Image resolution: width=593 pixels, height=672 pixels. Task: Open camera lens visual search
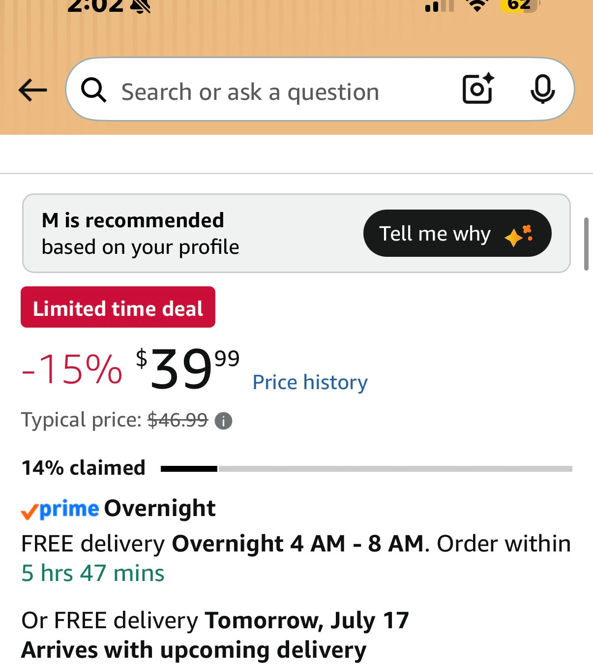pyautogui.click(x=478, y=89)
